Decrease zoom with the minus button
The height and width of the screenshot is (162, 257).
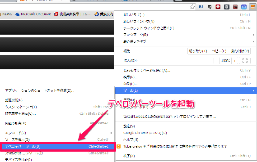point(216,61)
